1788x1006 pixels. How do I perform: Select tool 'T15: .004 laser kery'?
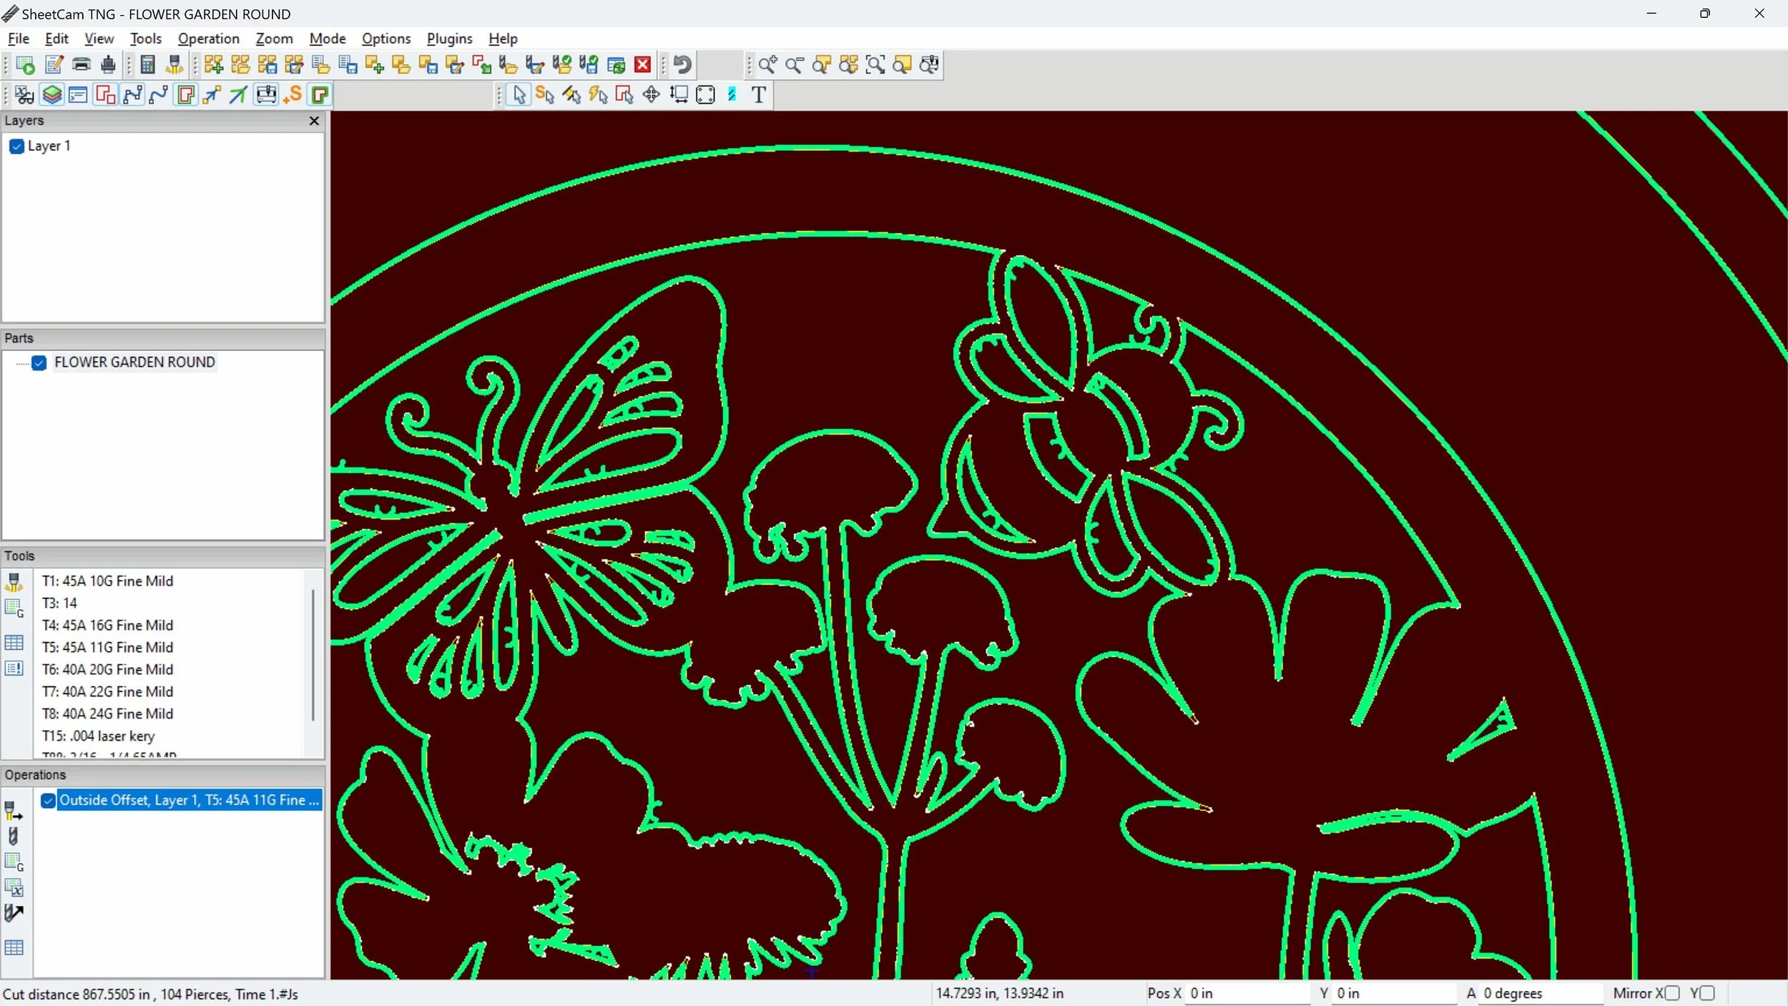click(x=98, y=736)
